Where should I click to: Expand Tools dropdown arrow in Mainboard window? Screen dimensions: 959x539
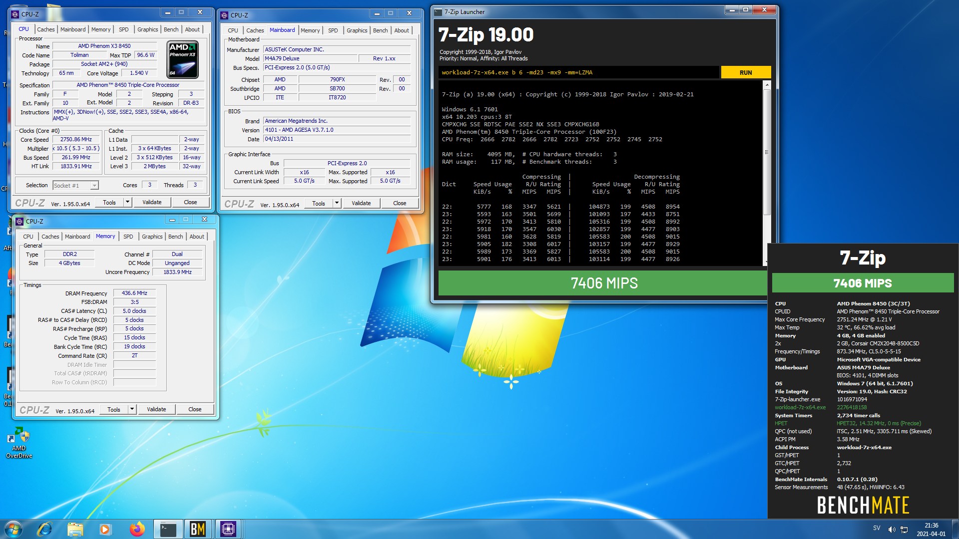(337, 203)
